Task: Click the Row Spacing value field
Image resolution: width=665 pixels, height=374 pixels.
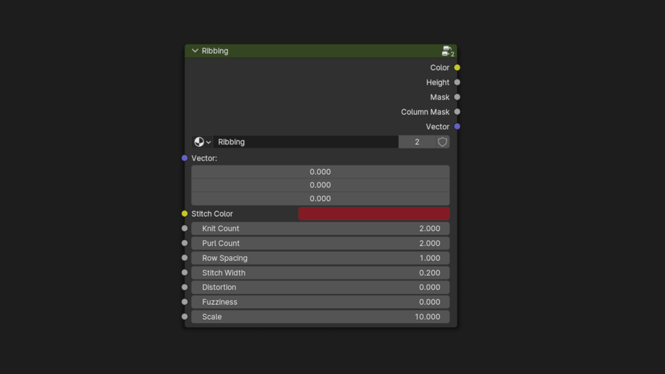Action: pyautogui.click(x=320, y=257)
